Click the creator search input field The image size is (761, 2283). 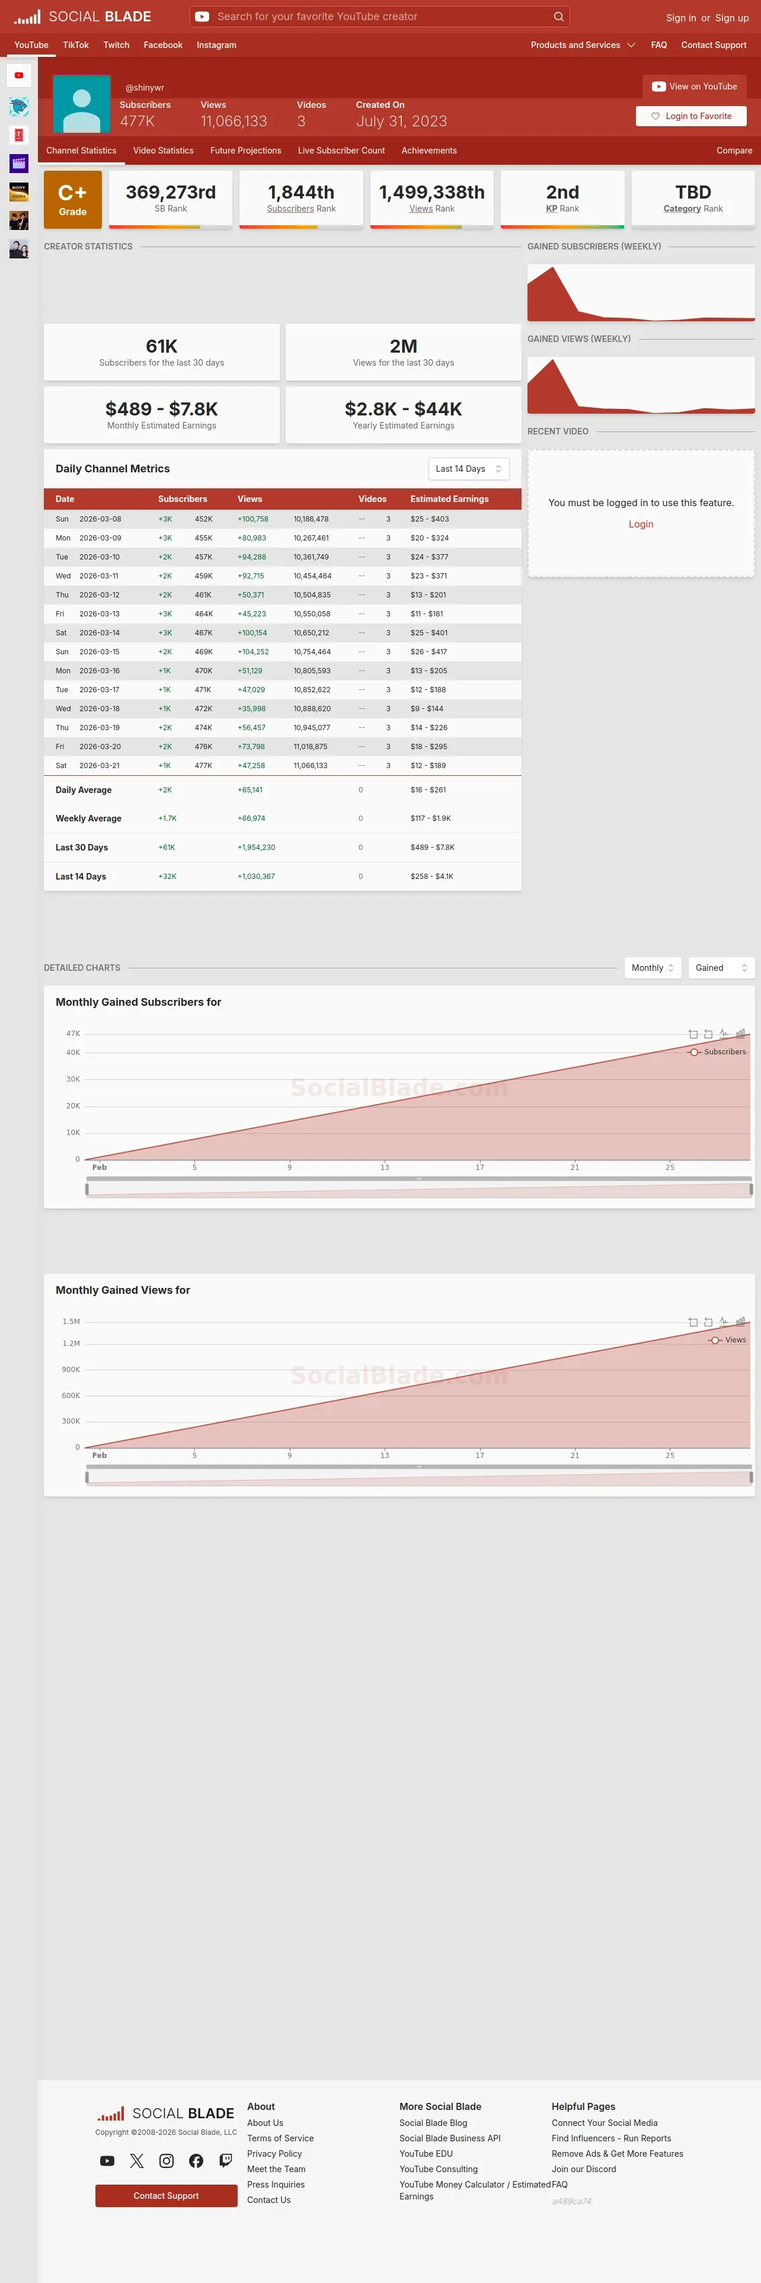point(381,17)
